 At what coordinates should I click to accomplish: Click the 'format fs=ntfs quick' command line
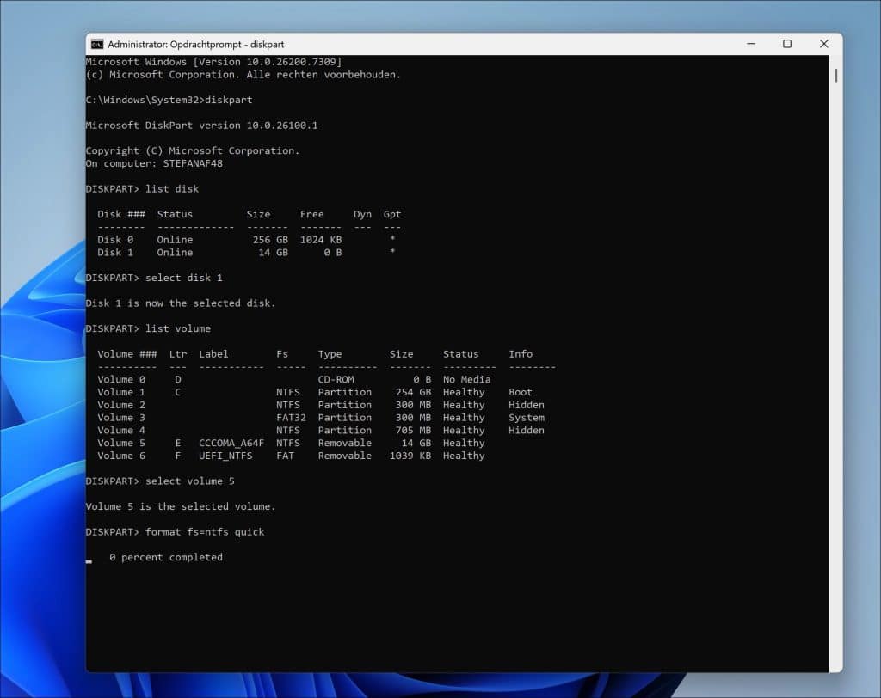[205, 532]
